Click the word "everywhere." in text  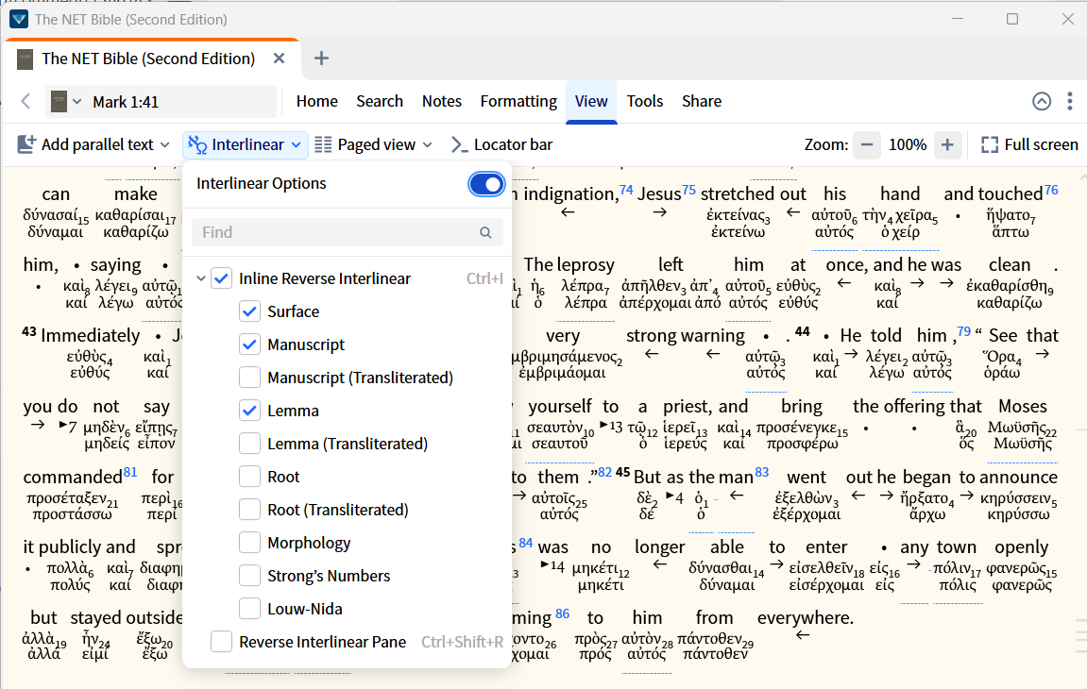[805, 617]
